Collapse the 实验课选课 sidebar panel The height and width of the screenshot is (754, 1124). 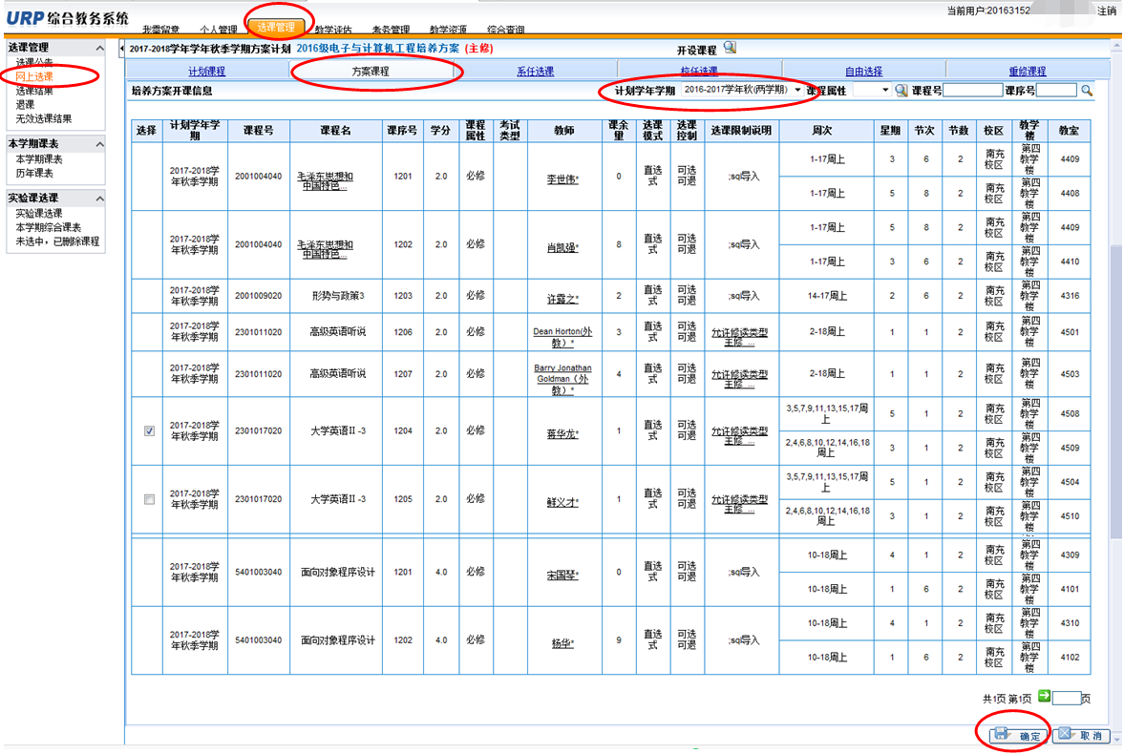click(x=99, y=199)
